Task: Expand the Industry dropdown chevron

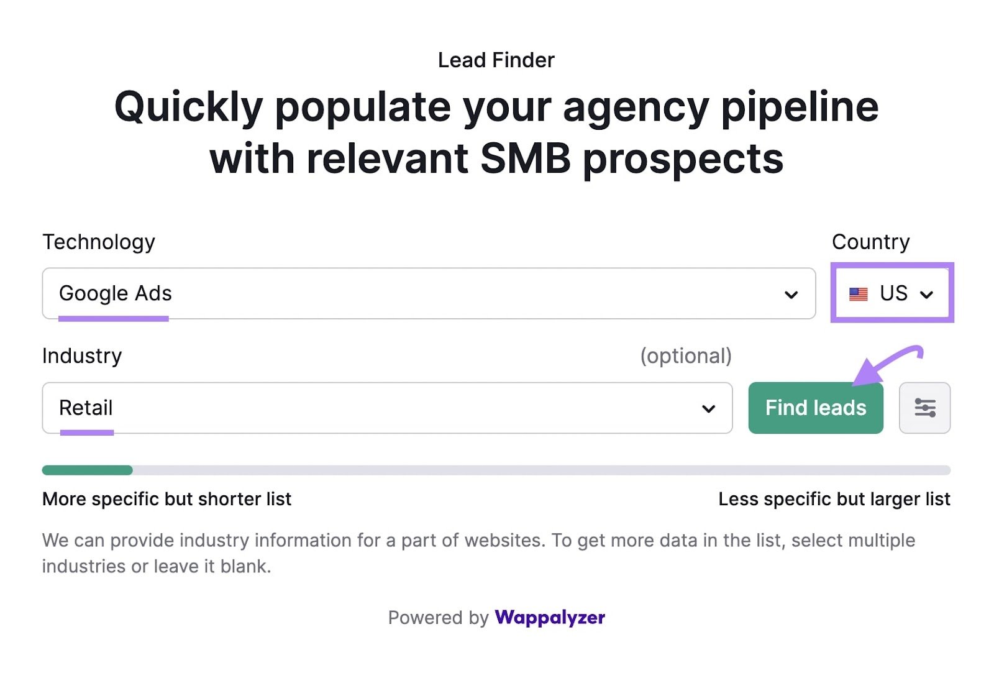Action: tap(708, 409)
